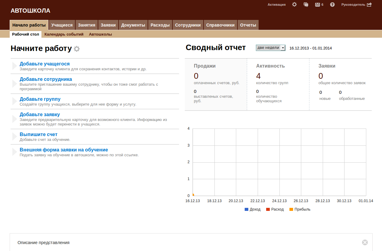Image resolution: width=382 pixels, height=251 pixels.
Task: Expand the arrow beside Выпишите счет
Action: tap(14, 137)
